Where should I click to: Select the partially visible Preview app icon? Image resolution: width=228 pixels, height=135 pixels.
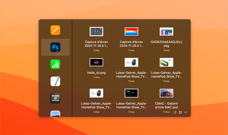click(55, 114)
